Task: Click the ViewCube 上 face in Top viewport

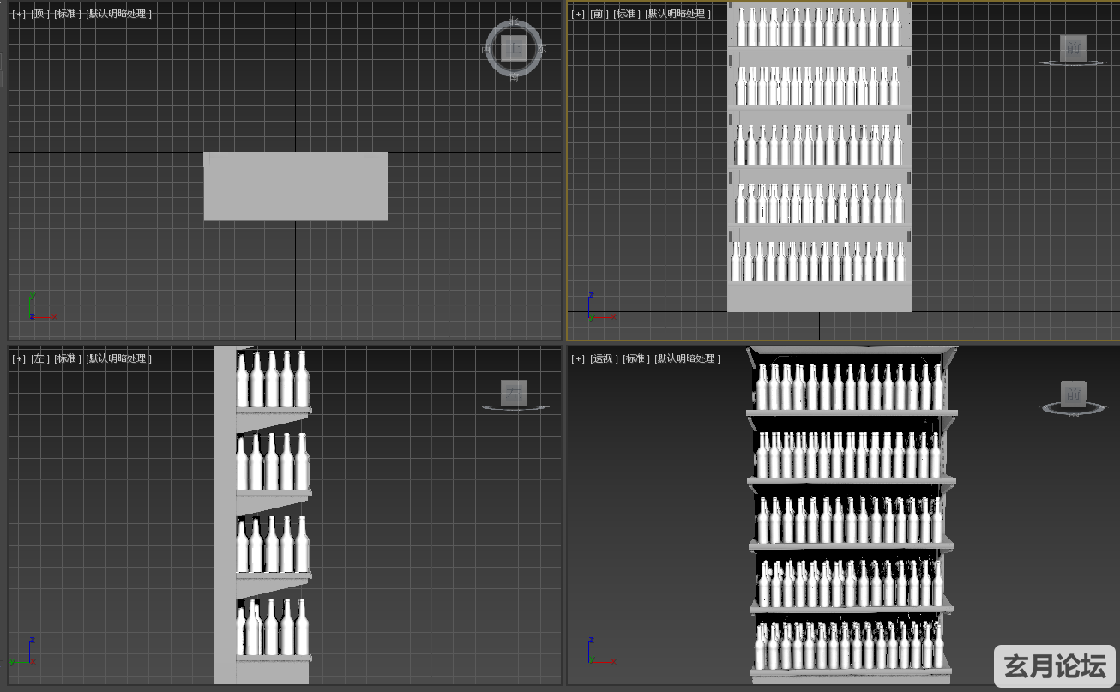Action: (x=514, y=49)
